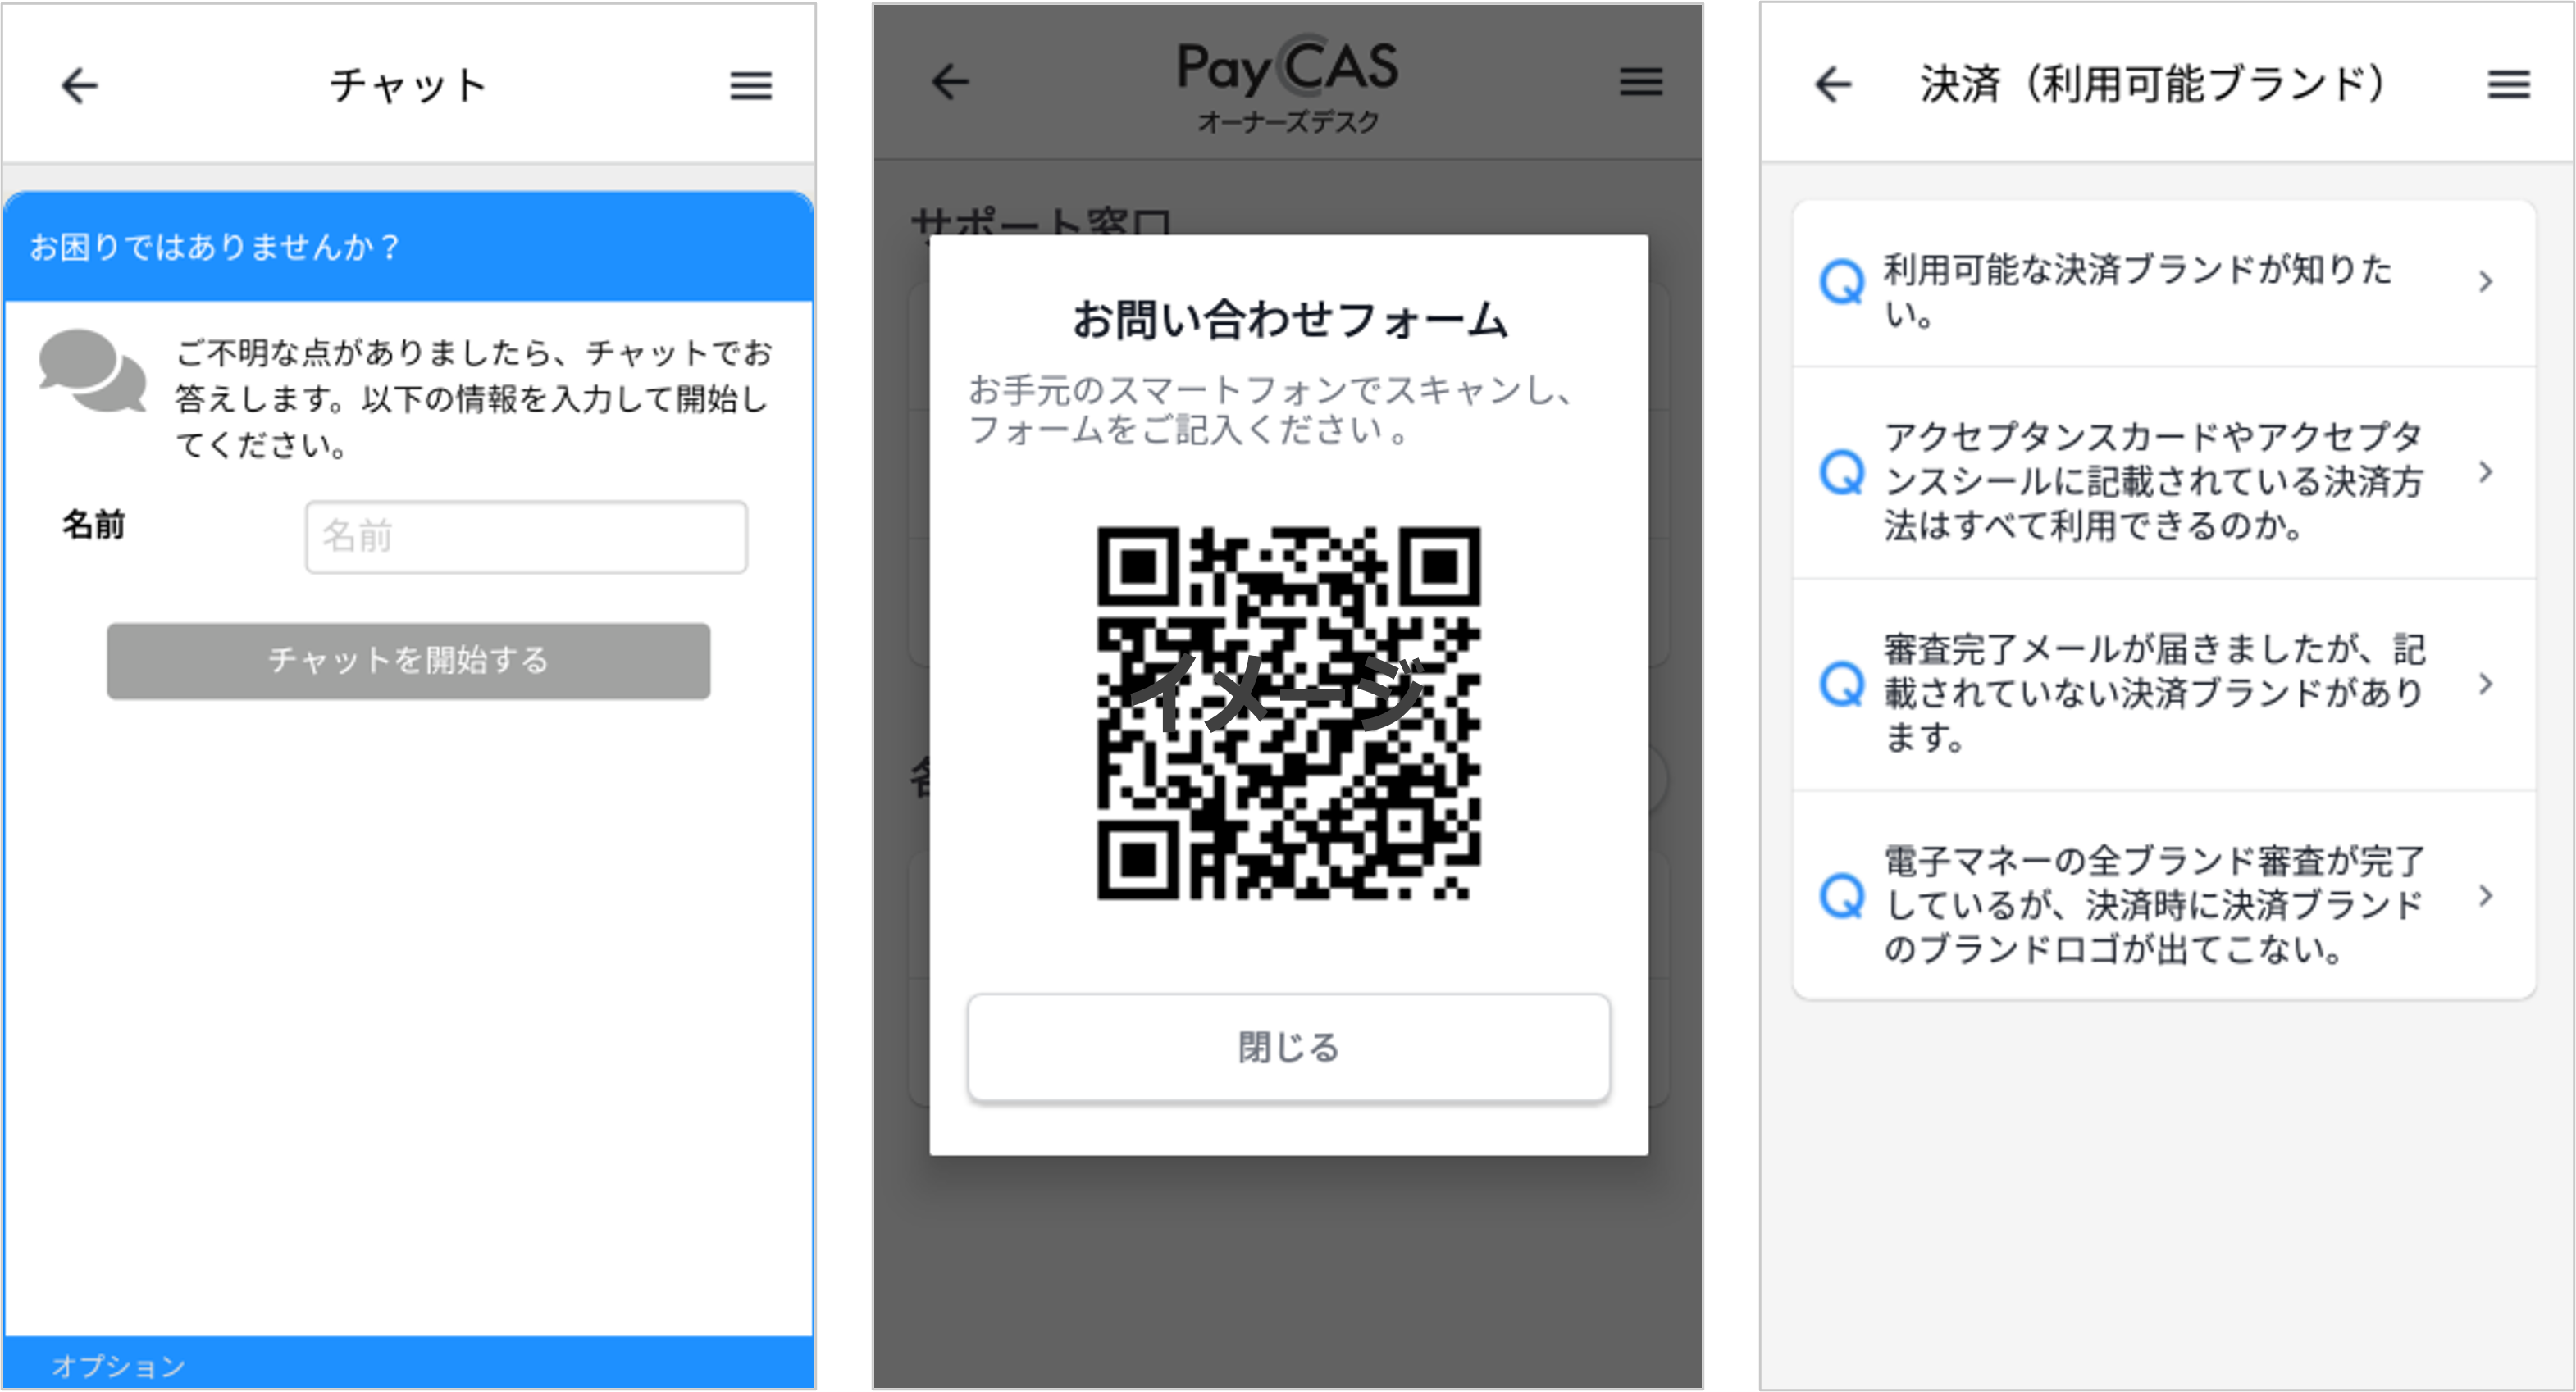Click Q icon beside 利用可能な決済ブランドが知りたい

coord(1841,282)
